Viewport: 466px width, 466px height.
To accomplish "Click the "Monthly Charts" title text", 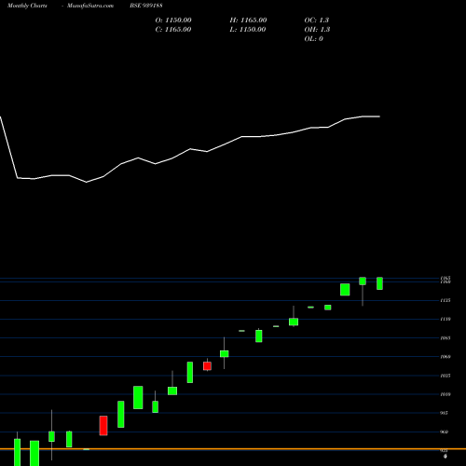I will point(27,6).
